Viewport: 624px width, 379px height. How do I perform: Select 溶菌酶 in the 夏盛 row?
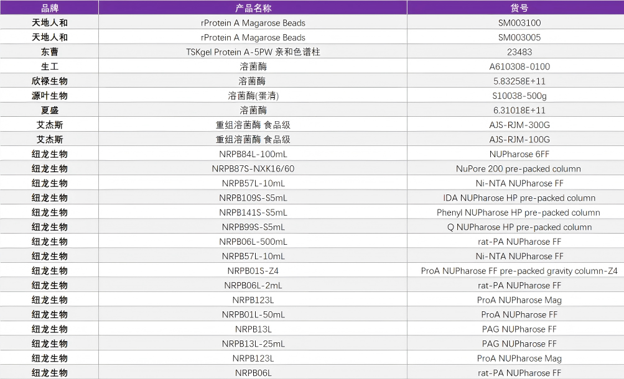[253, 110]
